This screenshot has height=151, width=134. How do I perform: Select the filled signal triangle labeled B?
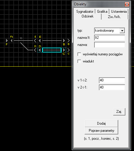tap(64, 41)
